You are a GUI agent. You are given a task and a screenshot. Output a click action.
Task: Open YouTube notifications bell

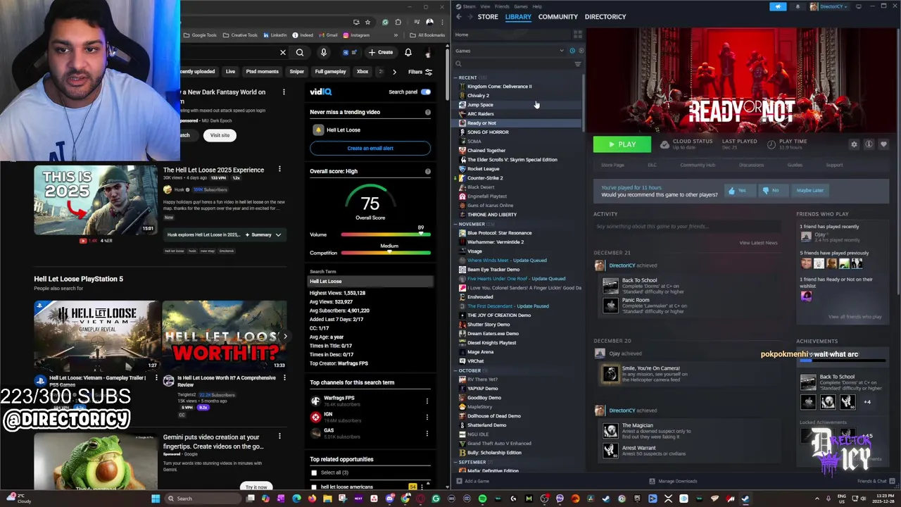click(408, 52)
